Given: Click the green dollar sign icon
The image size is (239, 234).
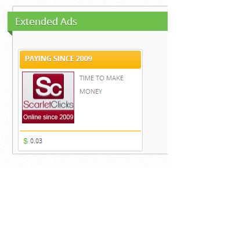Looking at the screenshot, I should (x=26, y=141).
